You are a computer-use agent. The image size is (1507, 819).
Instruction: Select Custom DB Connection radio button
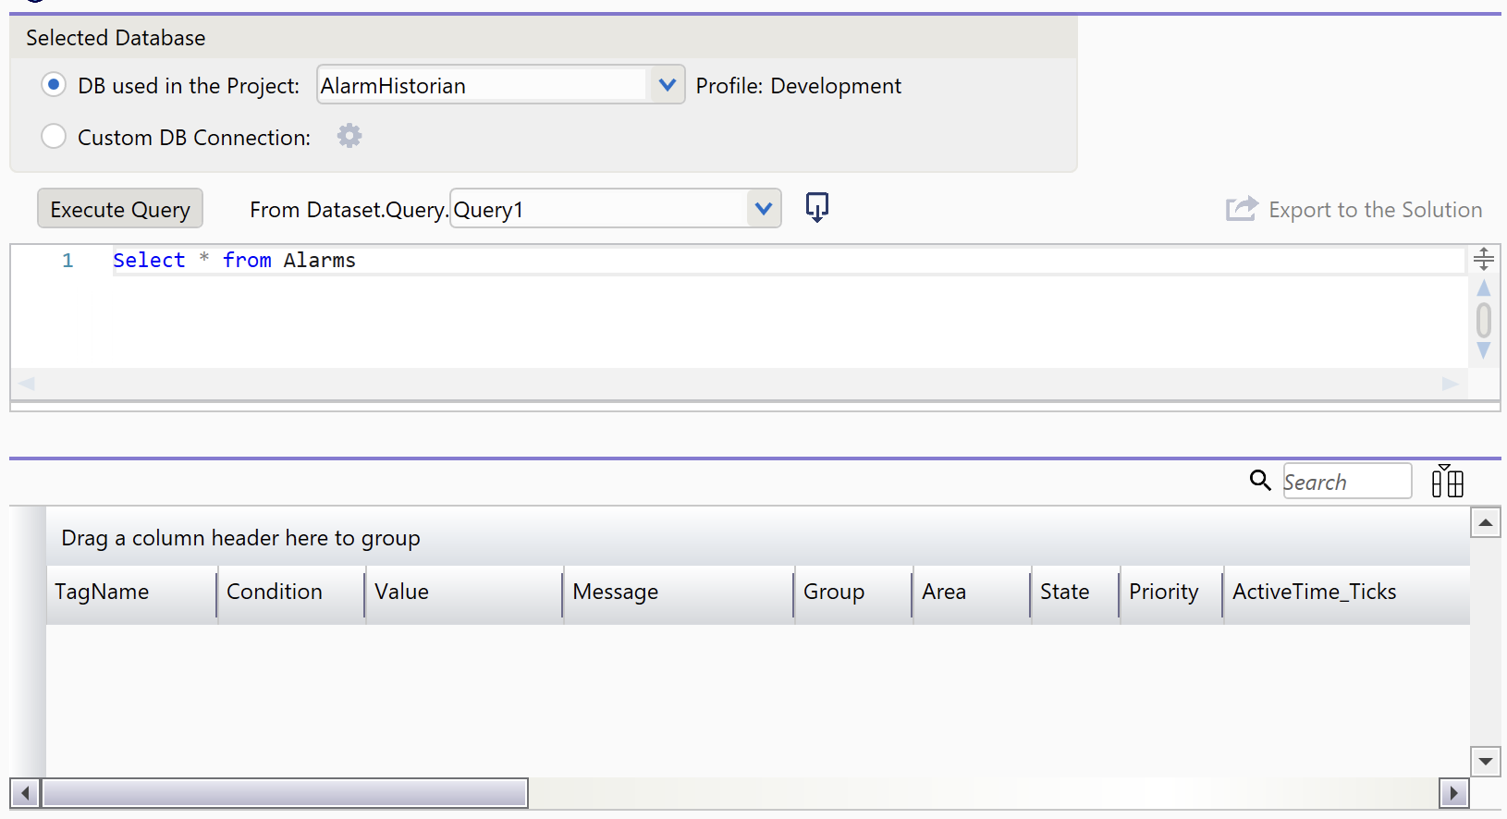(54, 137)
